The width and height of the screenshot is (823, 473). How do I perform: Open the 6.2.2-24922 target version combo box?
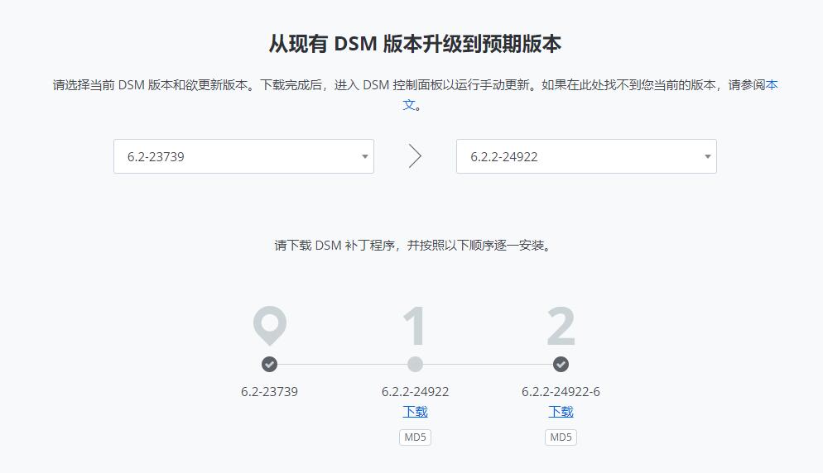(x=580, y=156)
